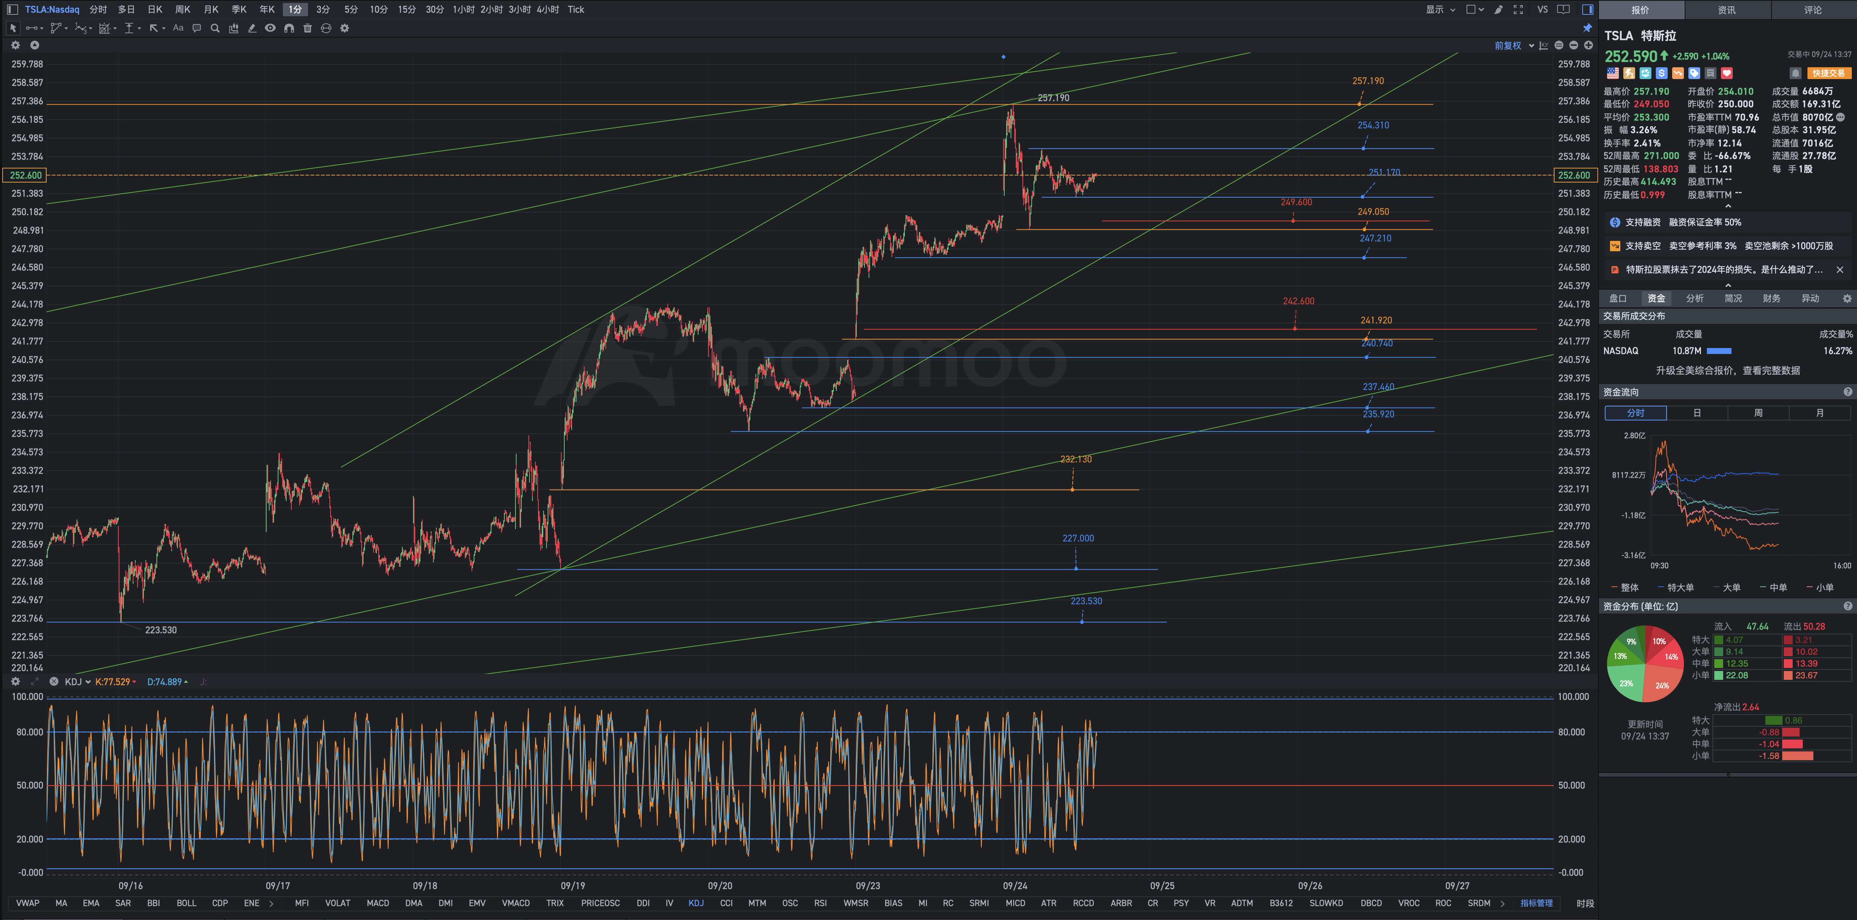Open main chart settings gear

pyautogui.click(x=15, y=45)
